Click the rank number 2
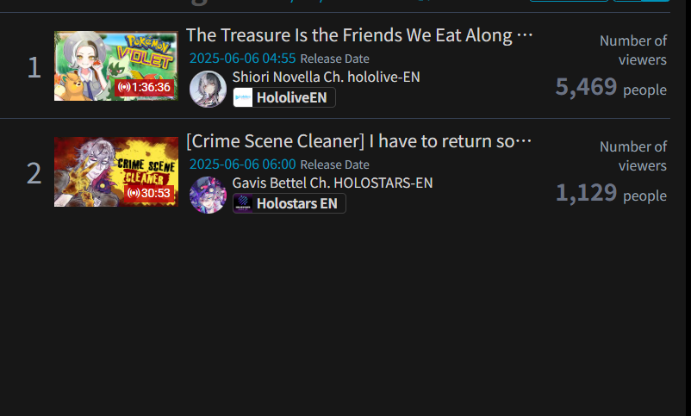This screenshot has width=691, height=416. coord(34,174)
